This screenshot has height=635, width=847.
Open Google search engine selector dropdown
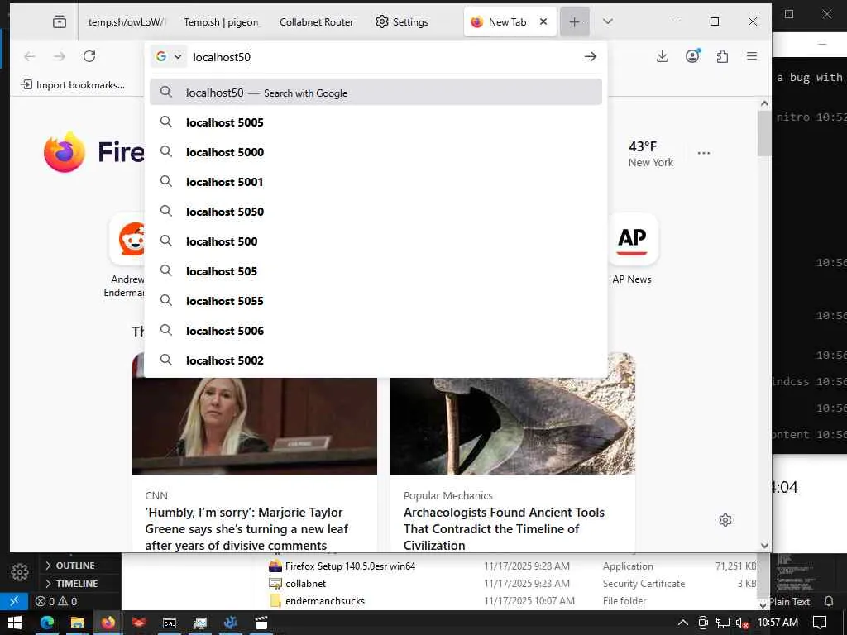(x=168, y=56)
